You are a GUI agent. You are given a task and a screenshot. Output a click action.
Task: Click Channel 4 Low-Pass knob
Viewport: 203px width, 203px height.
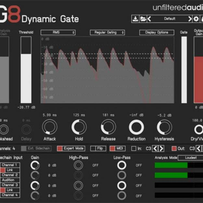tap(122, 196)
